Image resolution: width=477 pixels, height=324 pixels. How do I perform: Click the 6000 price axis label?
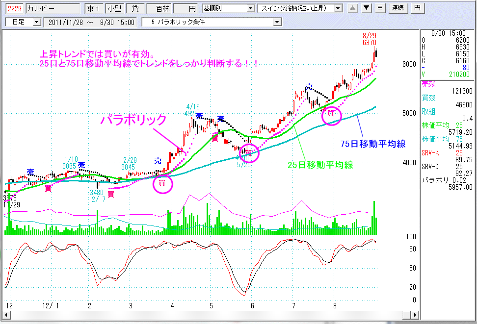coord(409,64)
